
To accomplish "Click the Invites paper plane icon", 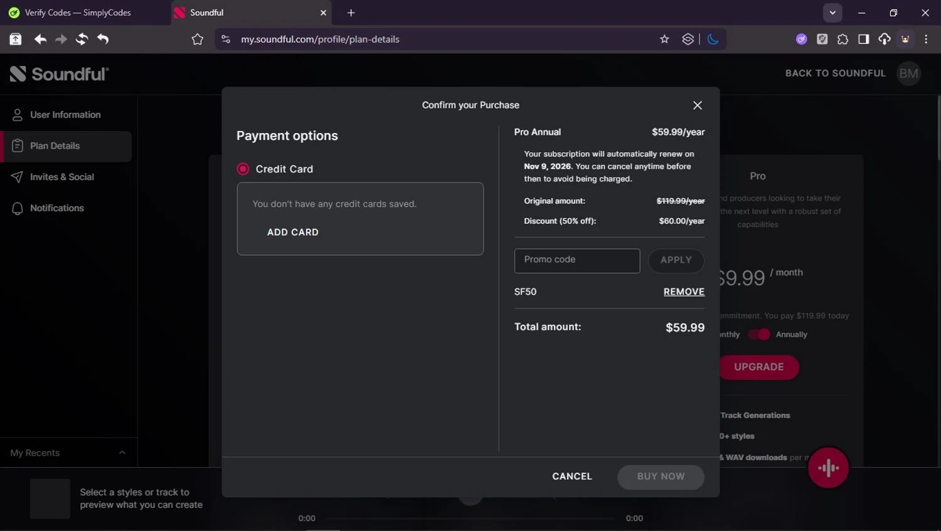I will 18,177.
